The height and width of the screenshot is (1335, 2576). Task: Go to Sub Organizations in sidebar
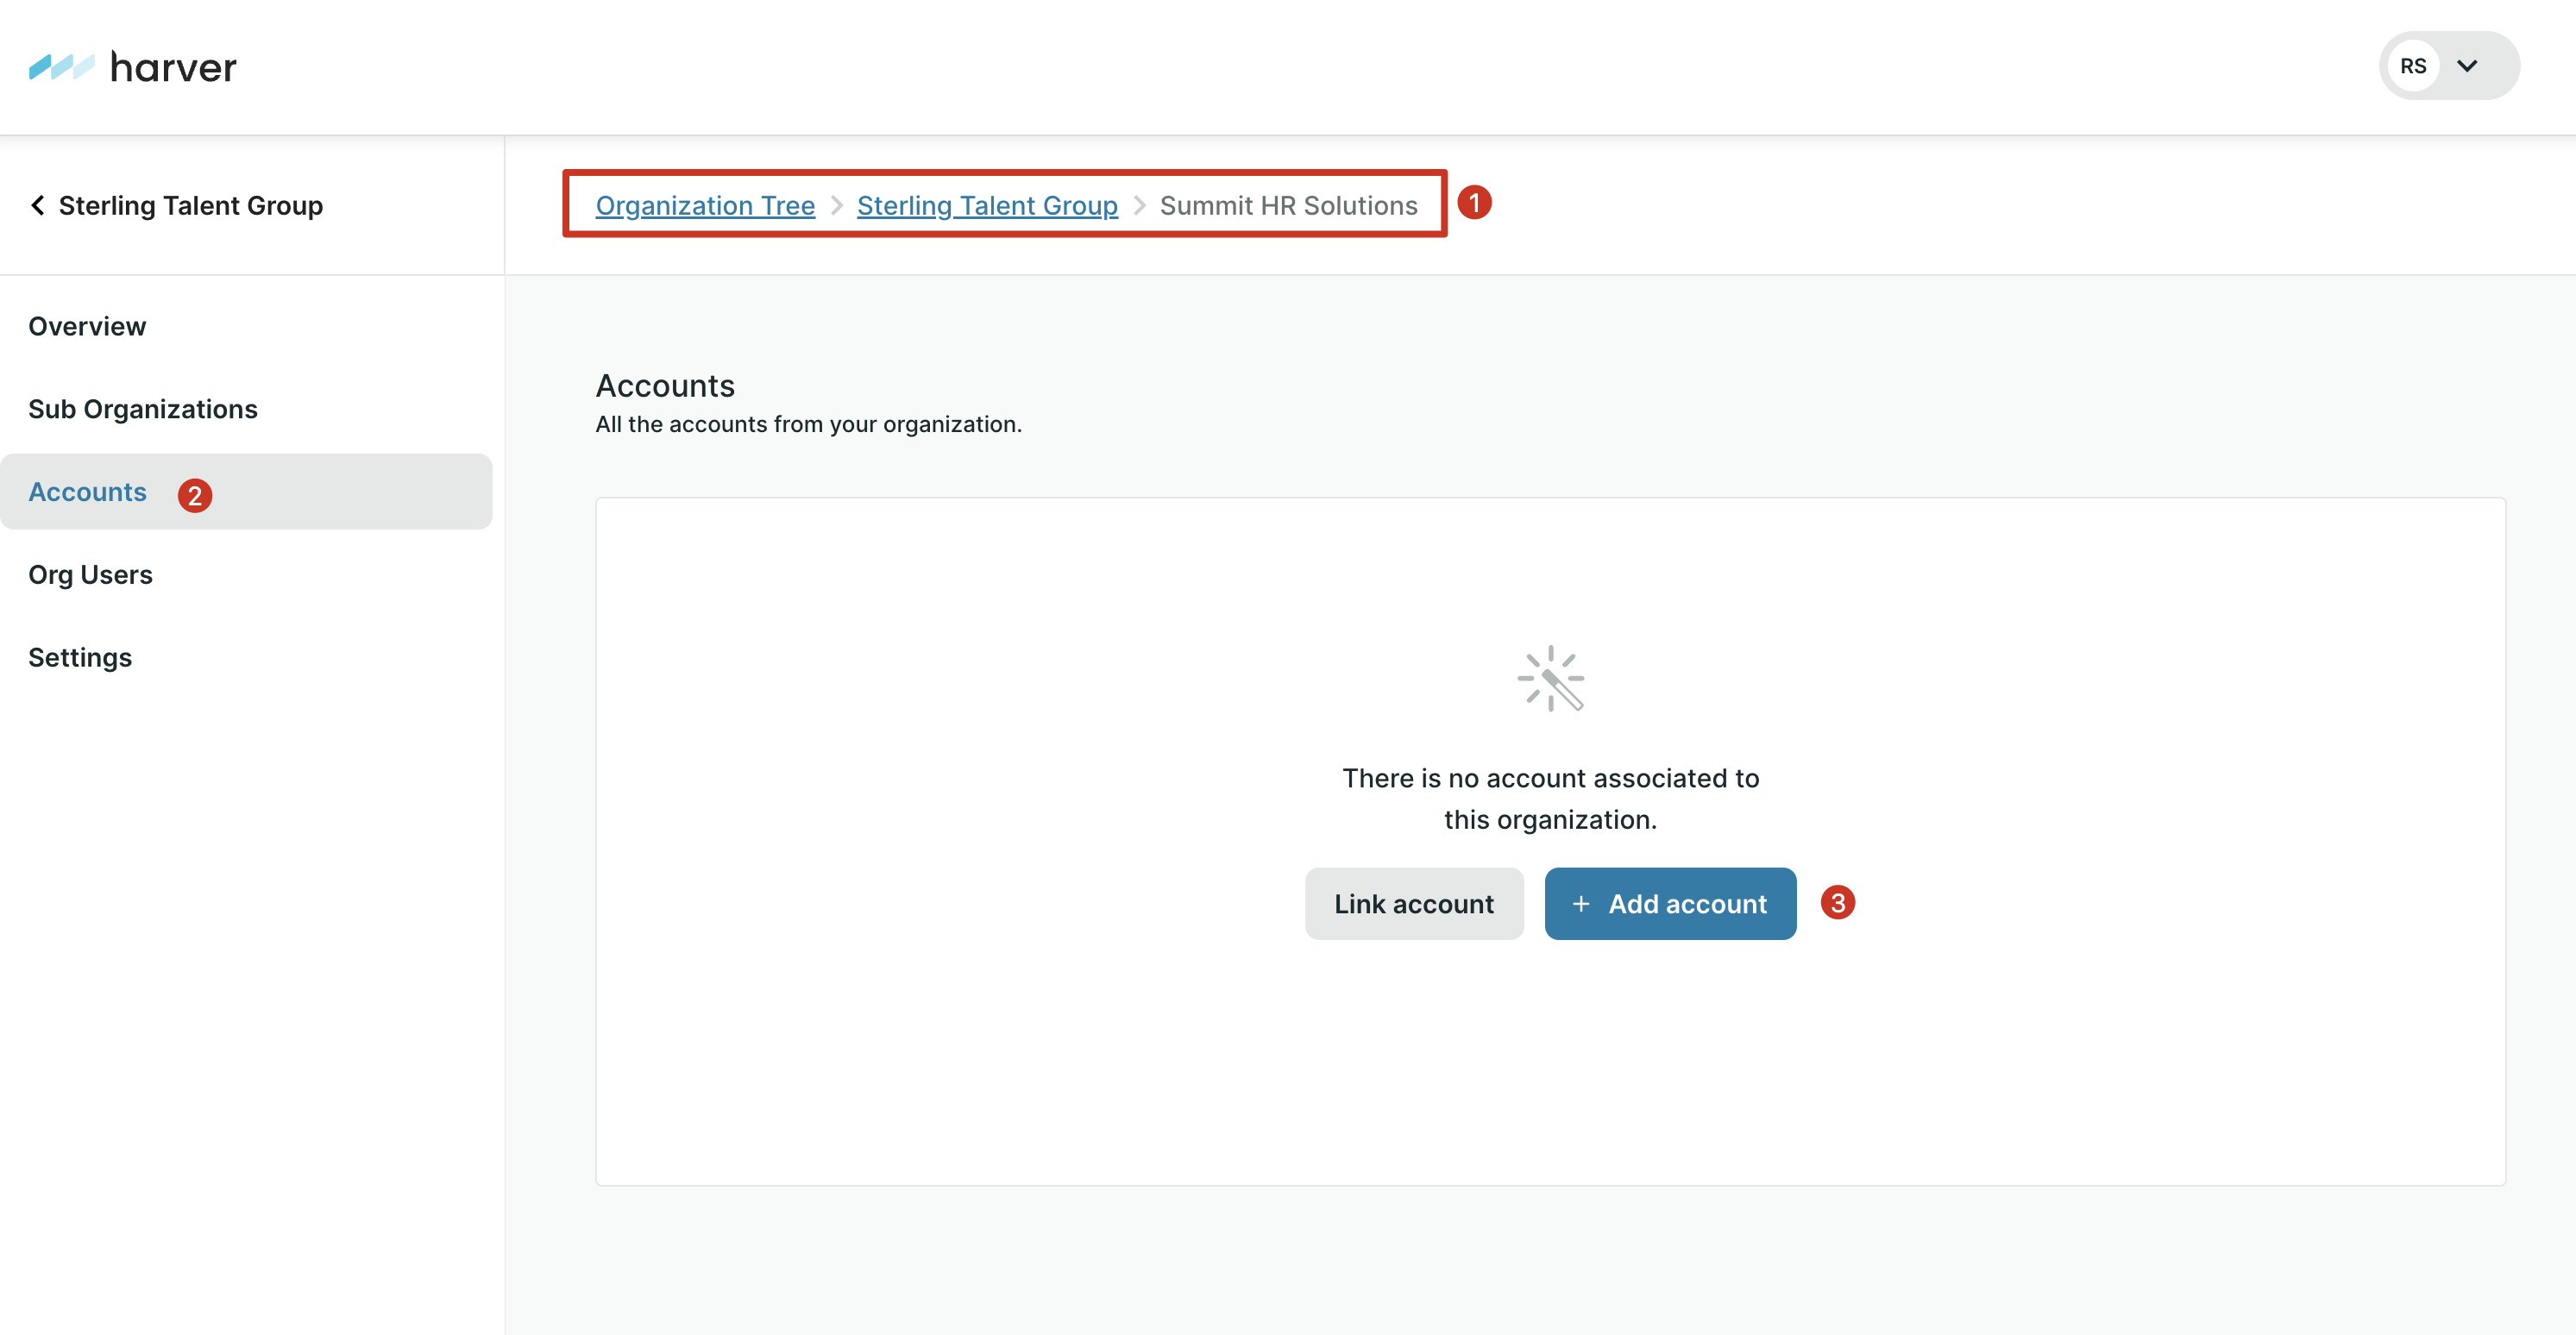click(x=143, y=409)
